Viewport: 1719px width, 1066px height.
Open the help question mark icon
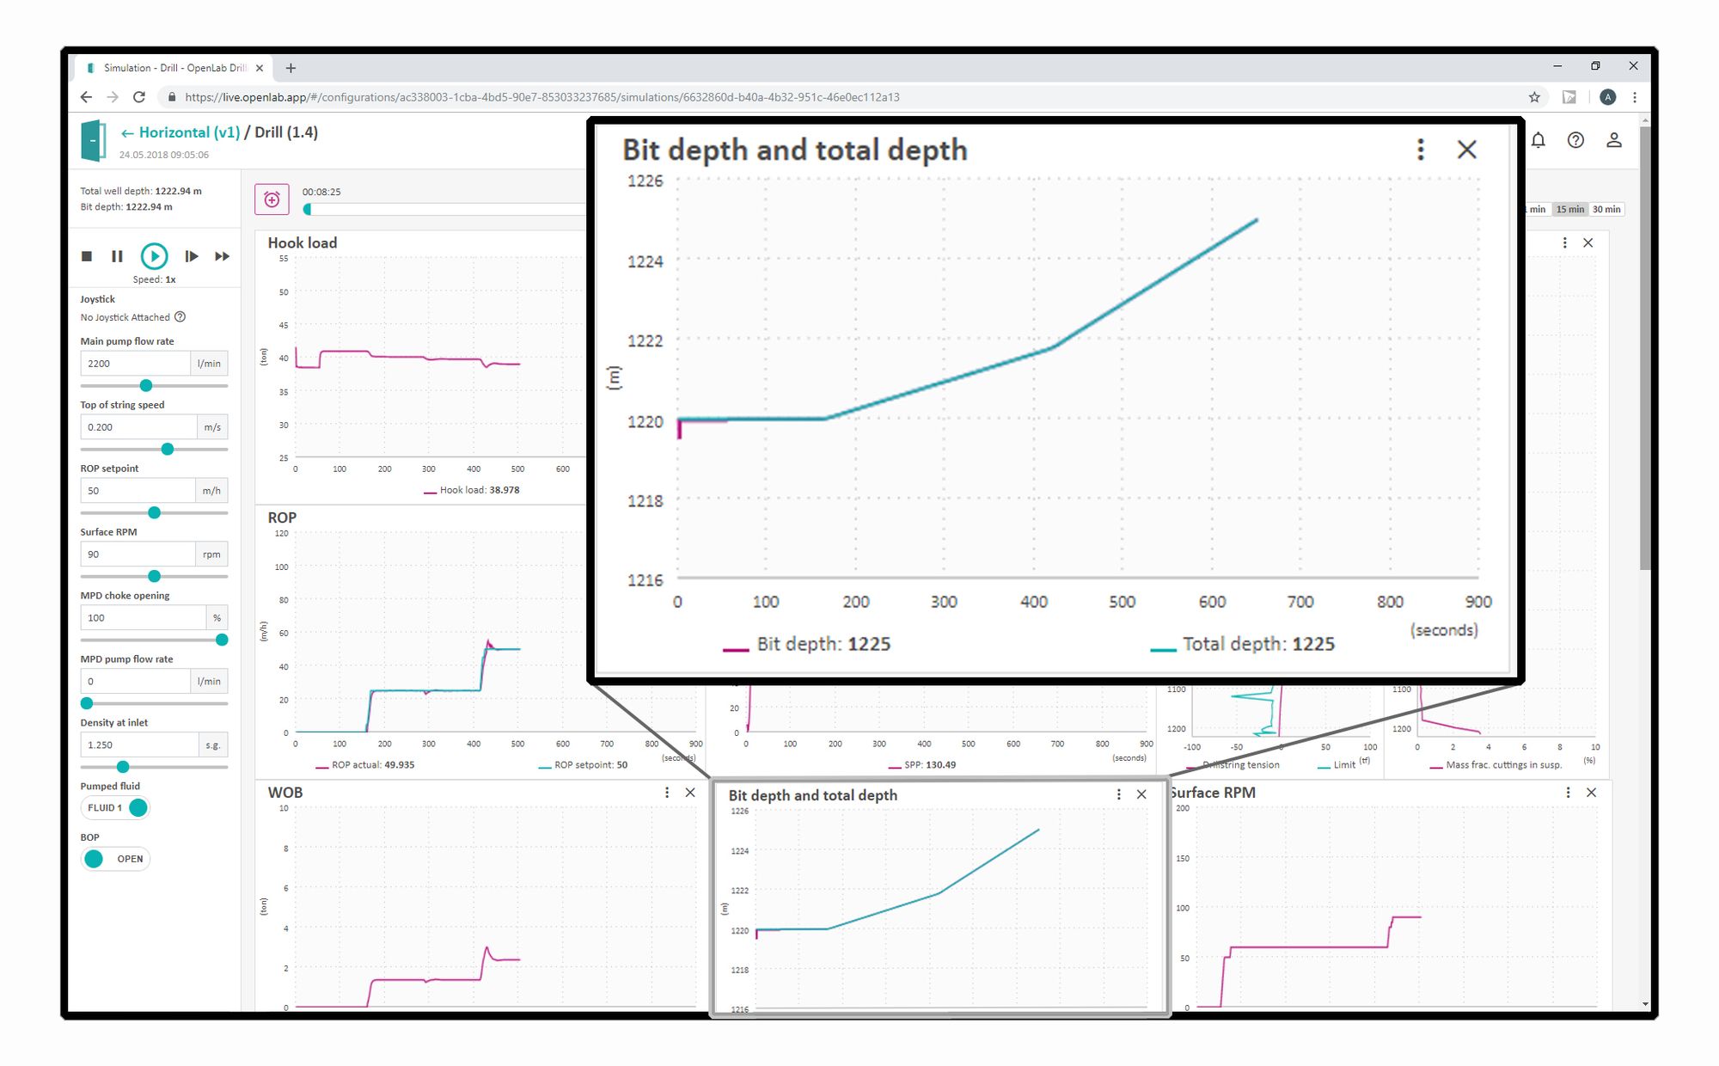click(1575, 140)
